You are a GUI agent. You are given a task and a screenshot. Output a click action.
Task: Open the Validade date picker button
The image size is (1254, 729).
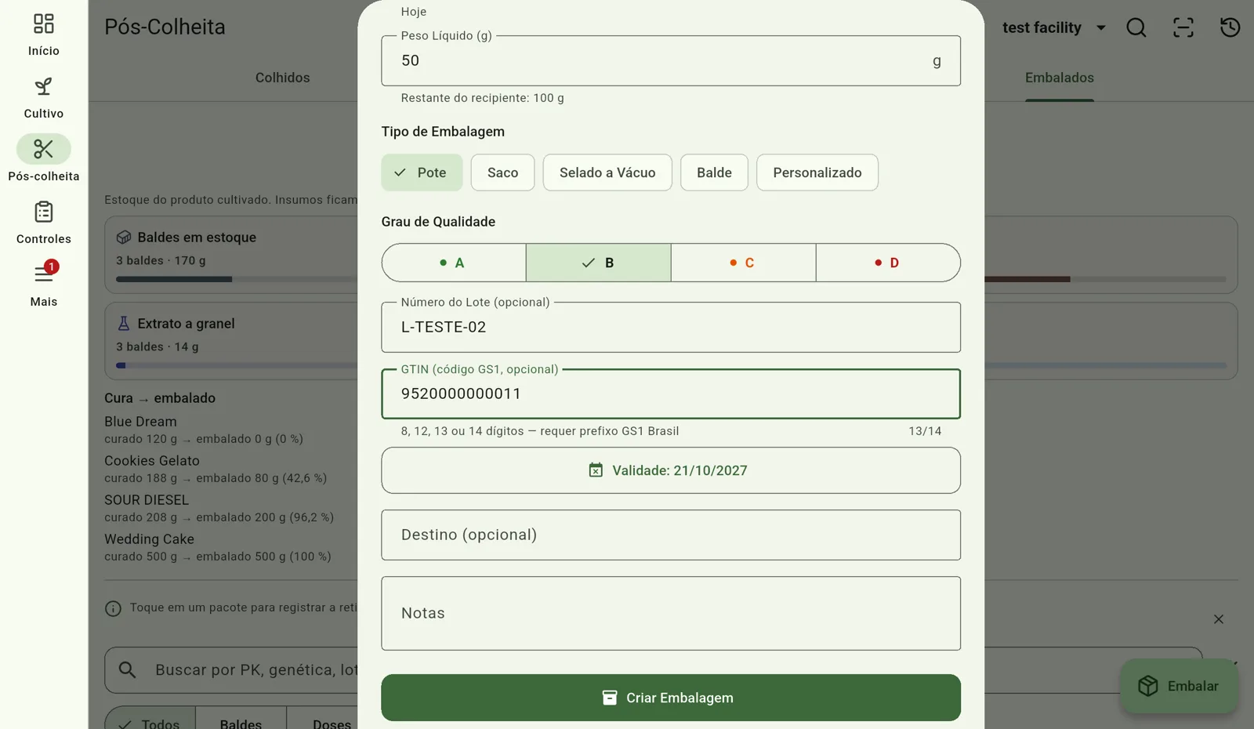pos(671,470)
